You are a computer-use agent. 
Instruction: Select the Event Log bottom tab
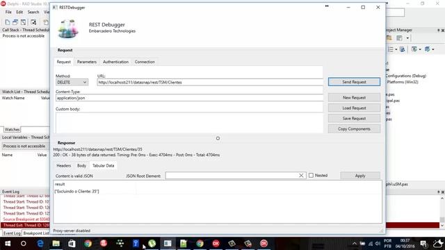12,233
